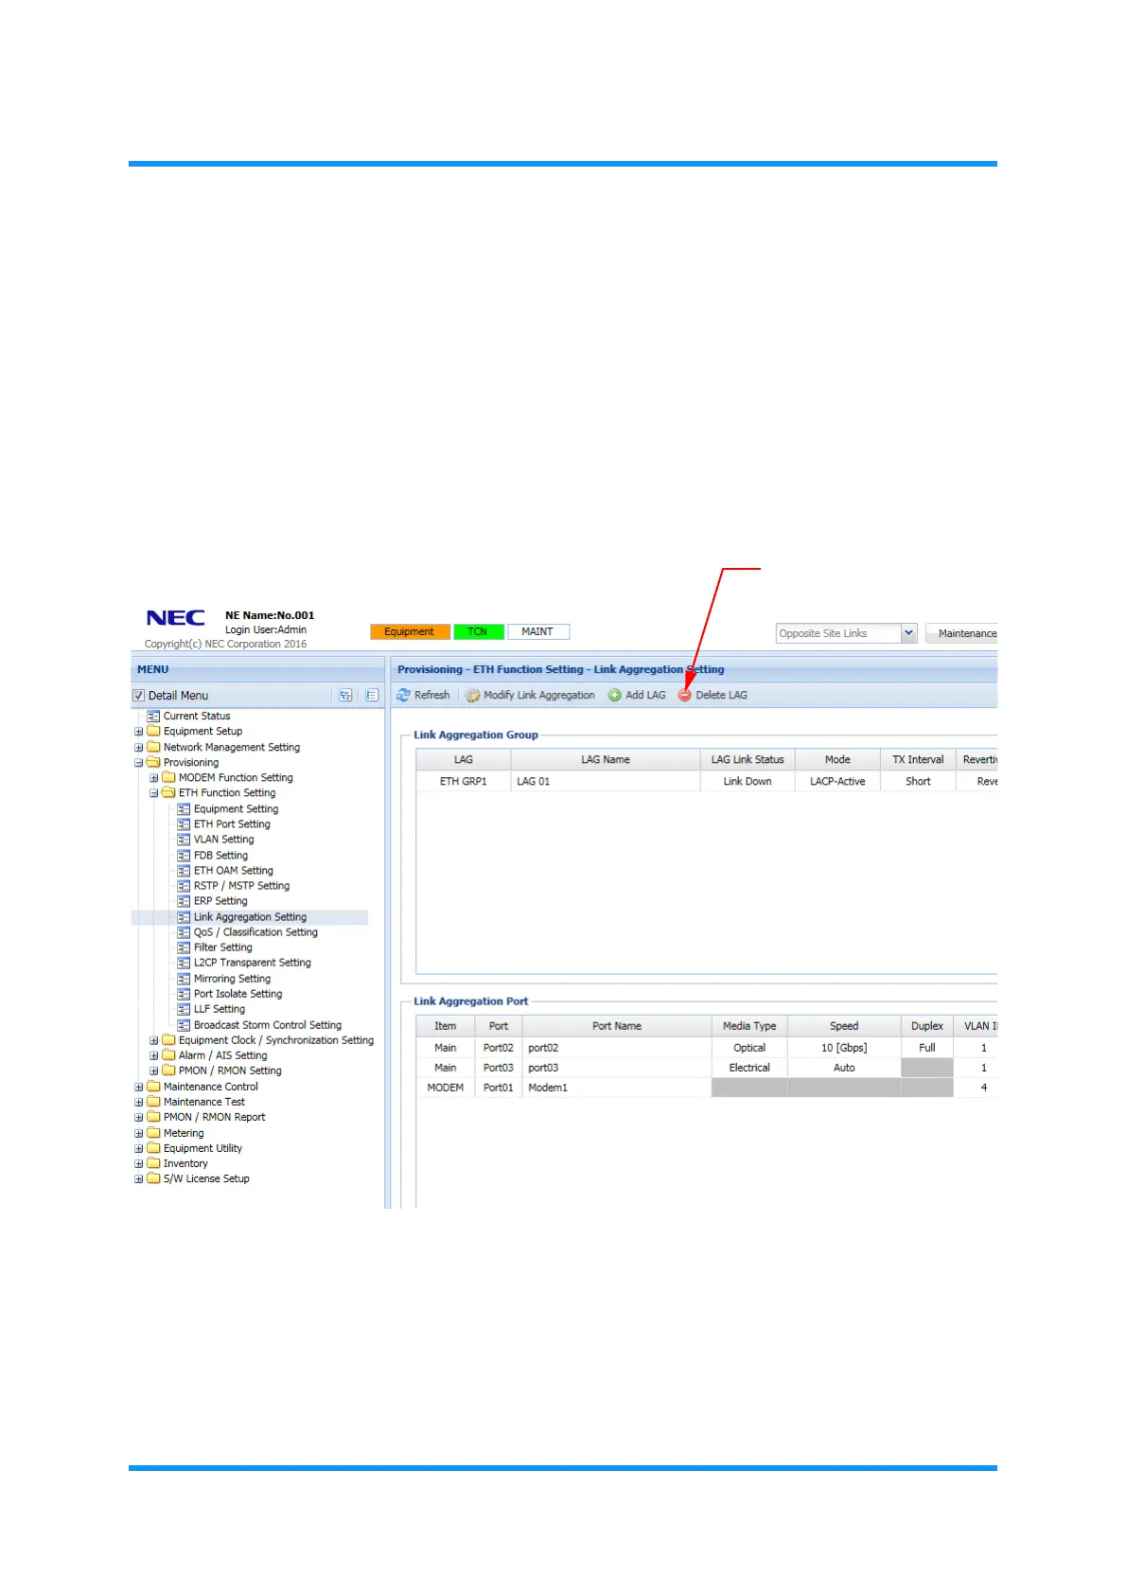This screenshot has width=1126, height=1594.
Task: Click the ETH Port Setting page icon
Action: coord(184,824)
